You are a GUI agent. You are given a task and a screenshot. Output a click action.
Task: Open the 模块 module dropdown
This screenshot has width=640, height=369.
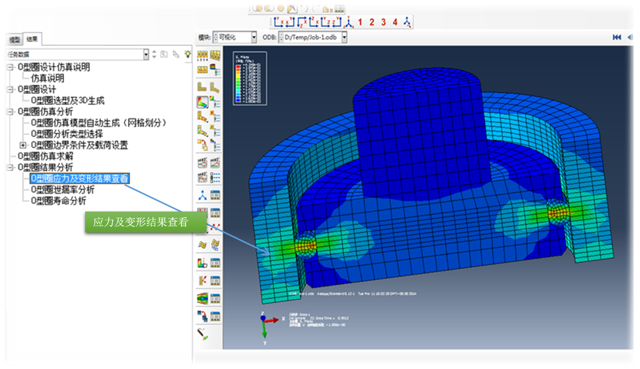coord(254,37)
